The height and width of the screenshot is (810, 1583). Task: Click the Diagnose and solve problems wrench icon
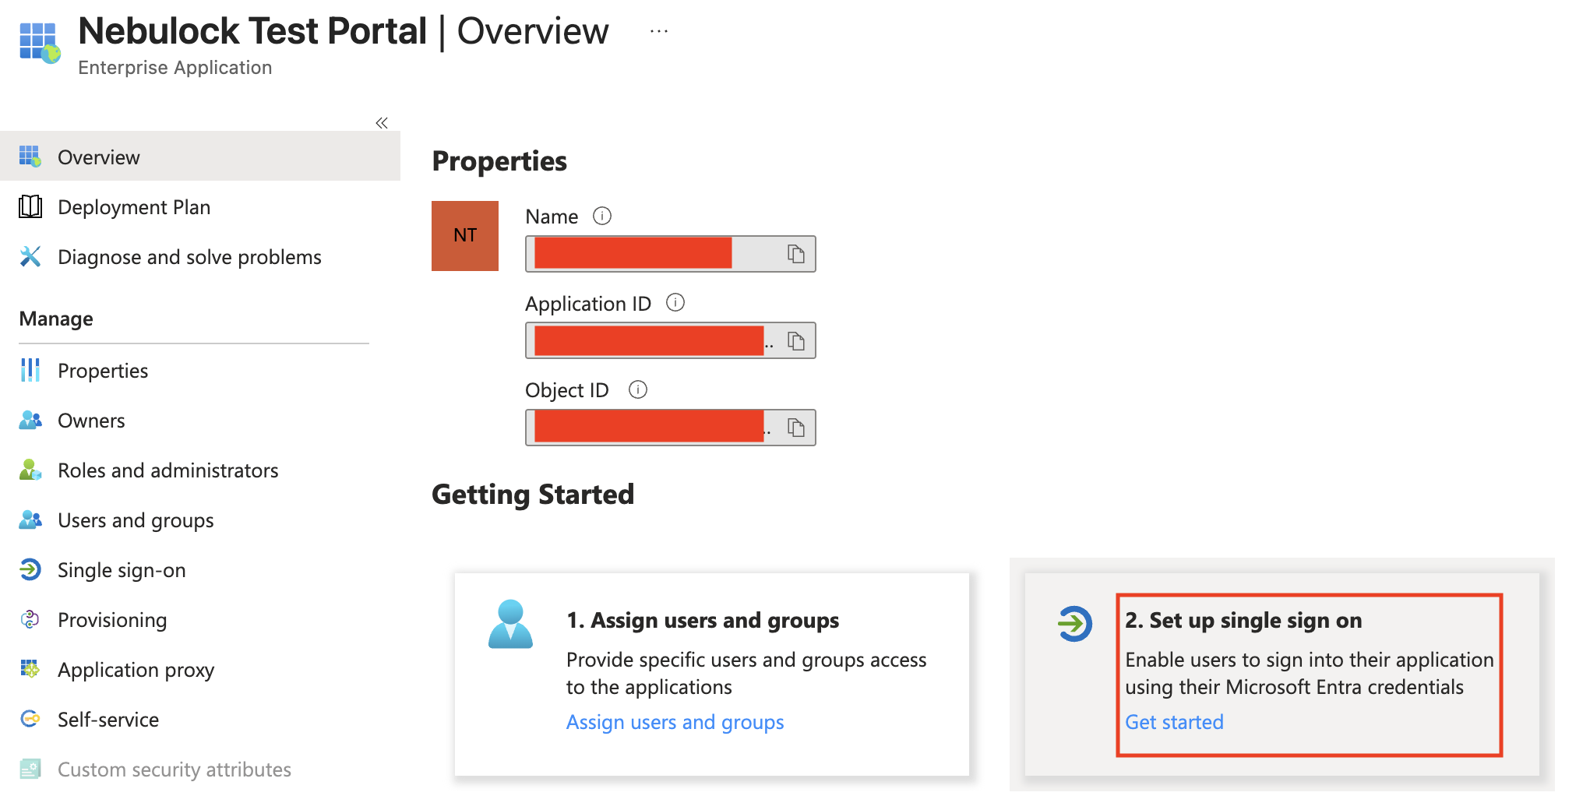[x=30, y=256]
